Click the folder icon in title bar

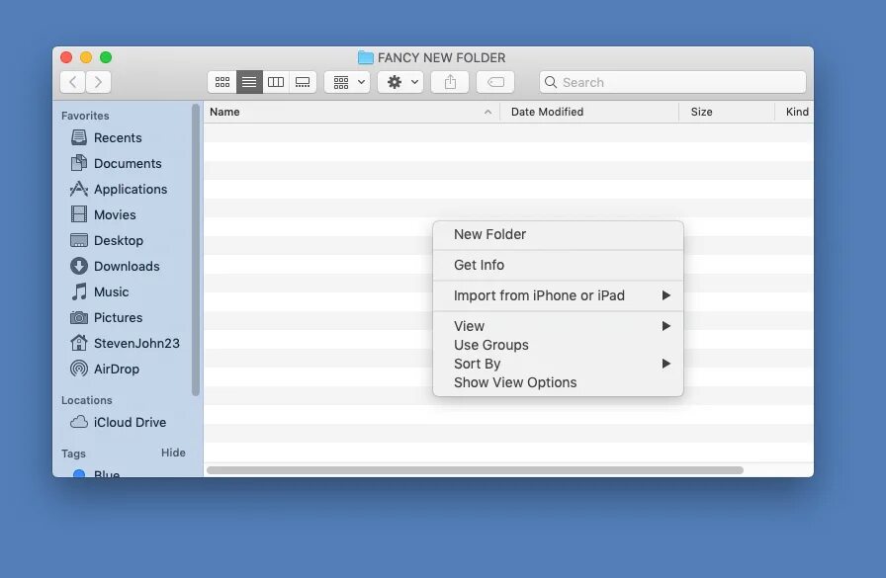pyautogui.click(x=366, y=57)
